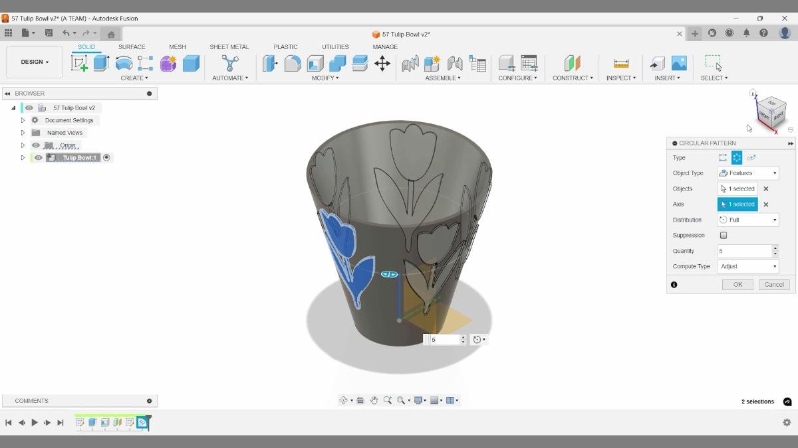The height and width of the screenshot is (448, 798).
Task: Open the data panel grid icon
Action: 8,33
